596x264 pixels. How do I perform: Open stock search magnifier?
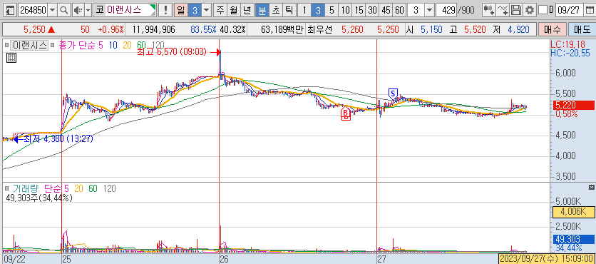(64, 10)
